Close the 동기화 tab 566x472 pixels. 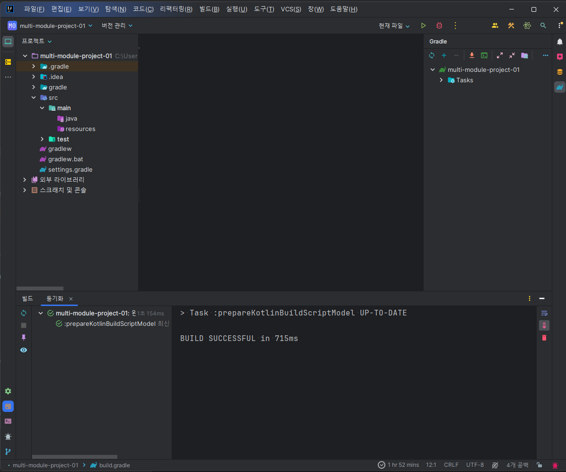pyautogui.click(x=71, y=299)
